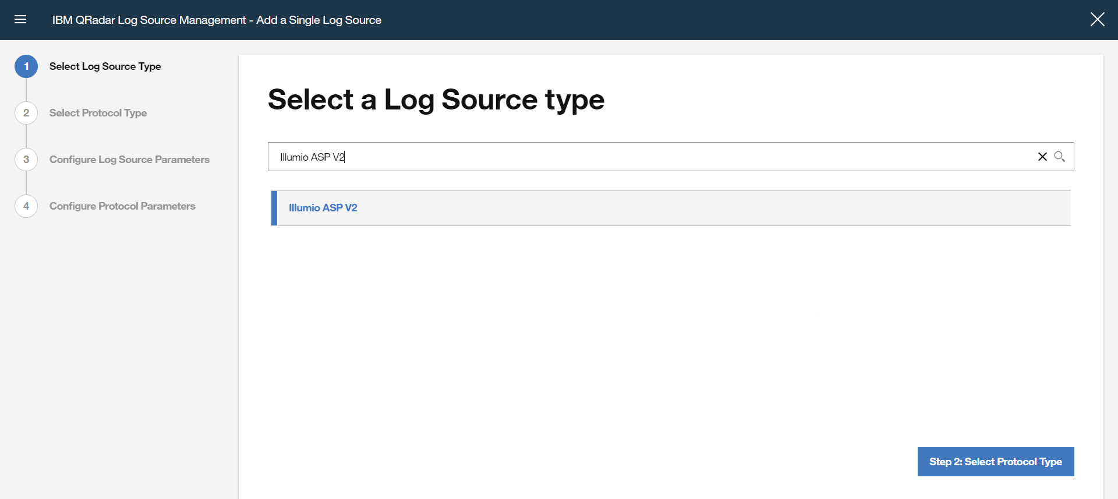Click the step 2 number circle

pos(26,113)
